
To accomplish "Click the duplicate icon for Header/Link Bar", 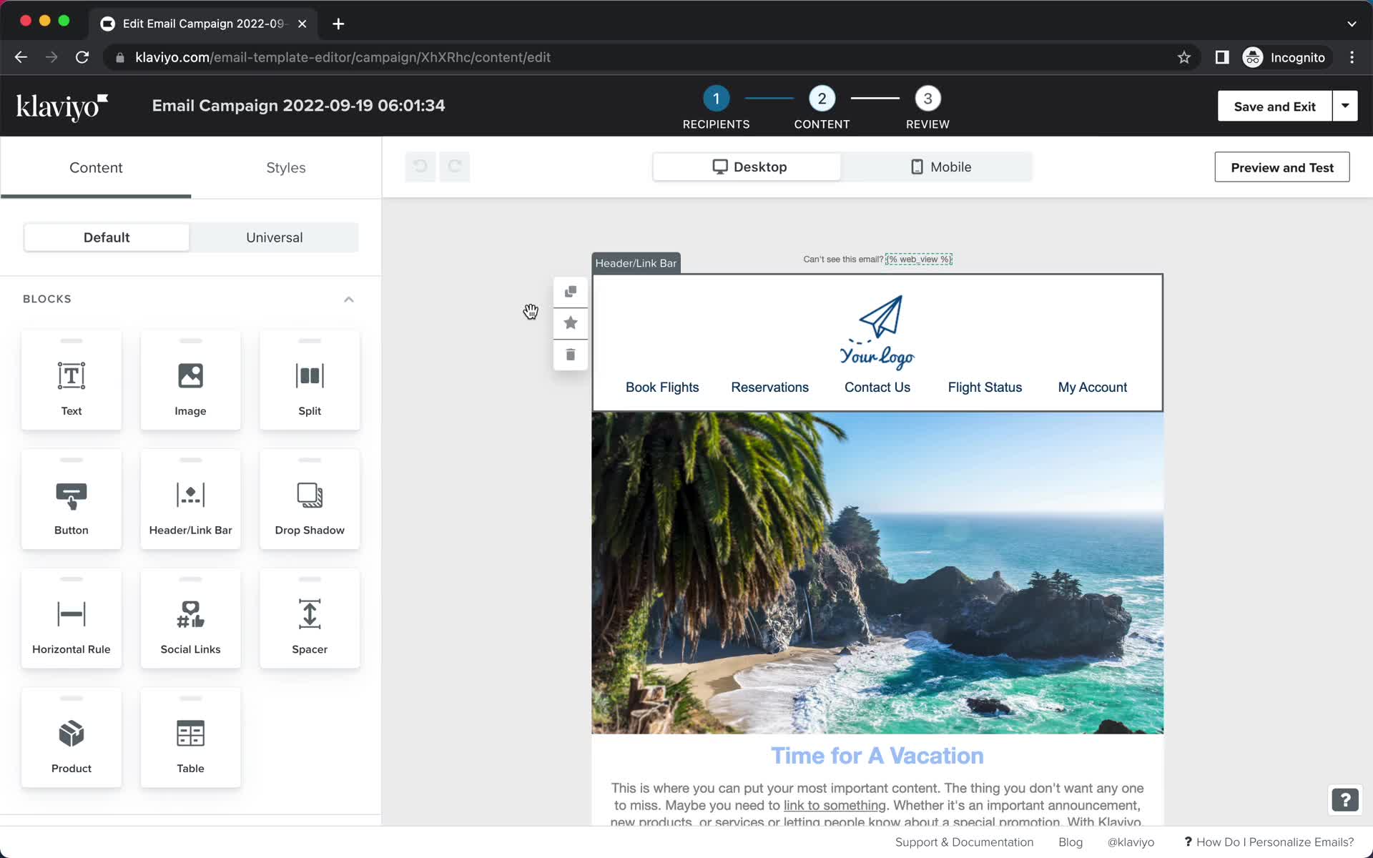I will 571,290.
